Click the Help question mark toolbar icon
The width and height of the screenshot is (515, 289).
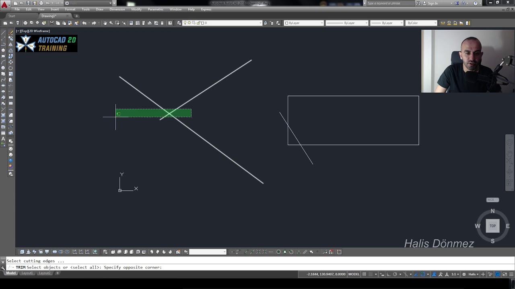pos(170,23)
